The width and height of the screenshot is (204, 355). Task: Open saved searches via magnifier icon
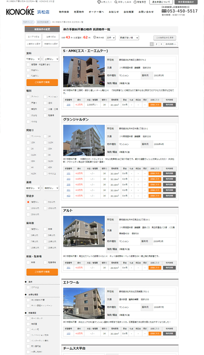click(116, 2)
